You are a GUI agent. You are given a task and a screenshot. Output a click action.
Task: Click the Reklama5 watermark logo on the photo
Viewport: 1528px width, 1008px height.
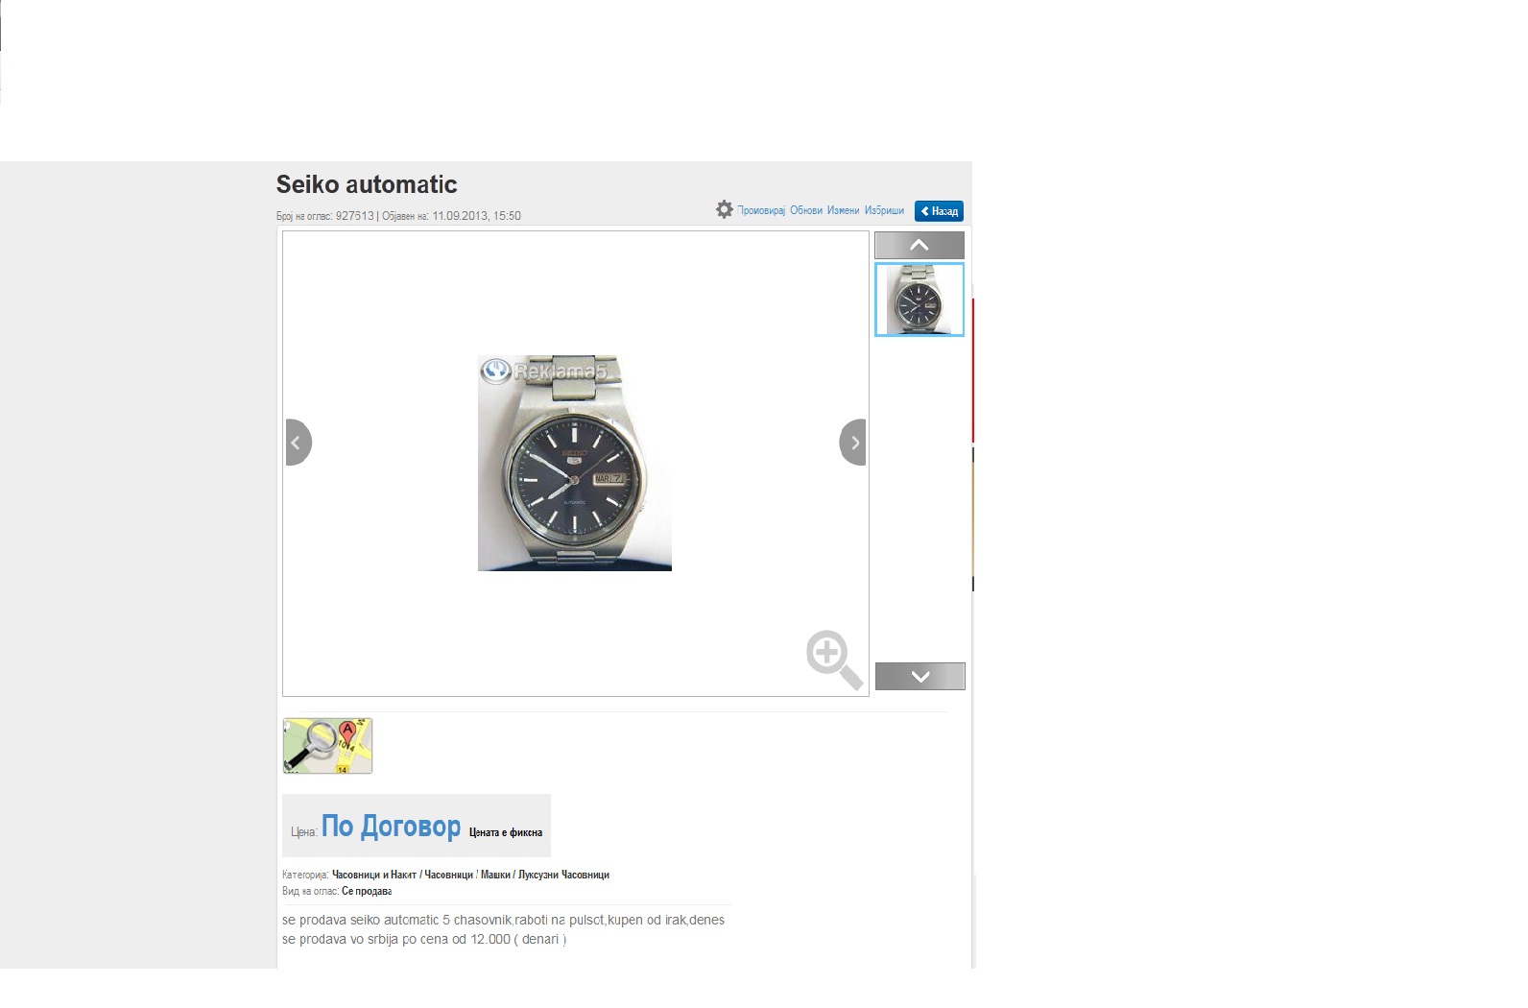tap(544, 371)
